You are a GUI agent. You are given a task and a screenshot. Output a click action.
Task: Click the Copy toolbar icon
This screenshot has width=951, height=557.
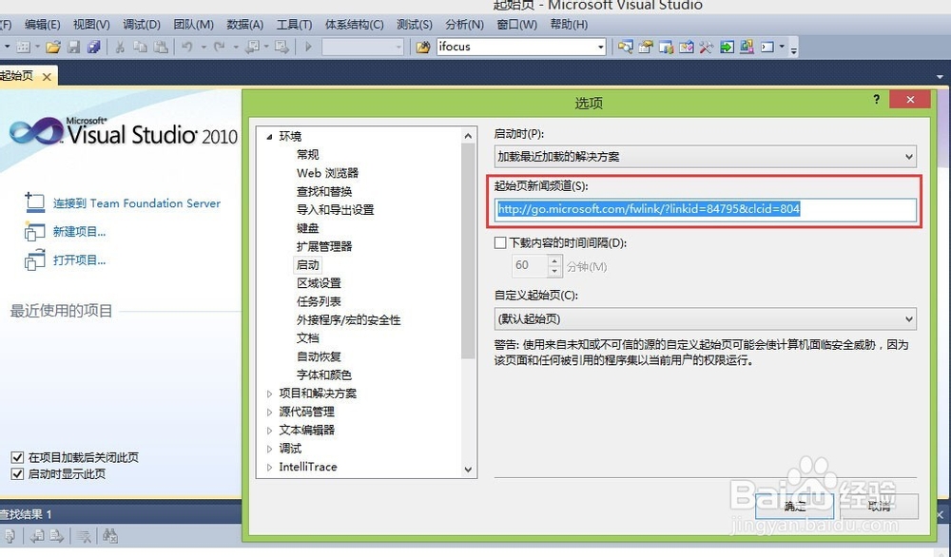click(140, 47)
